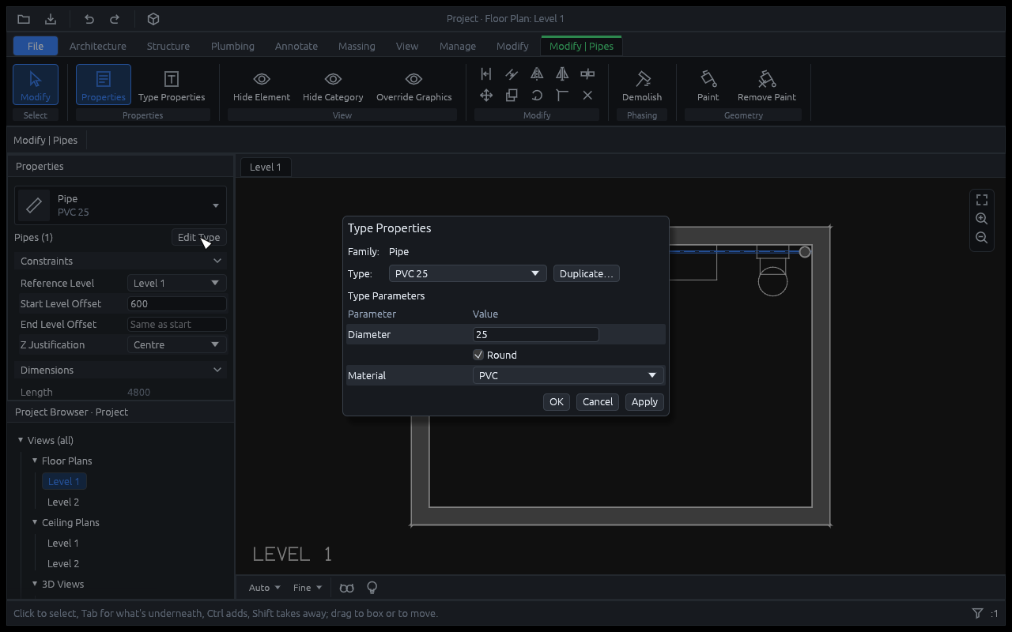Activate the Rotate tool
This screenshot has width=1012, height=632.
[x=537, y=95]
